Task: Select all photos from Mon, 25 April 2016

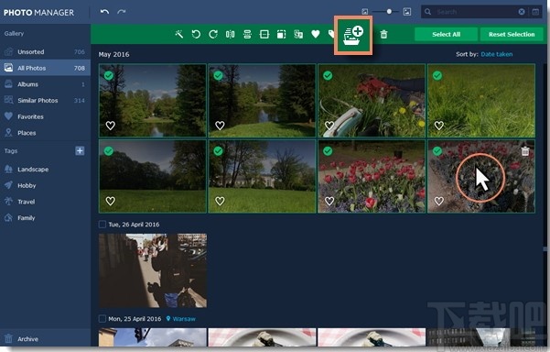Action: pyautogui.click(x=102, y=319)
